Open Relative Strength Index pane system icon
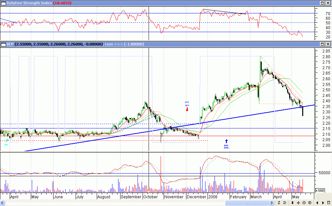This screenshot has height=206, width=332. coord(3,3)
